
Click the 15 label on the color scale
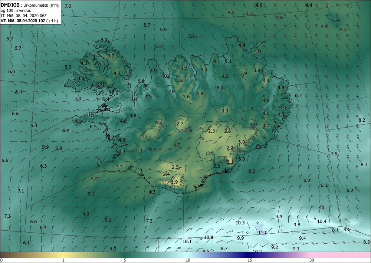[x=250, y=260]
